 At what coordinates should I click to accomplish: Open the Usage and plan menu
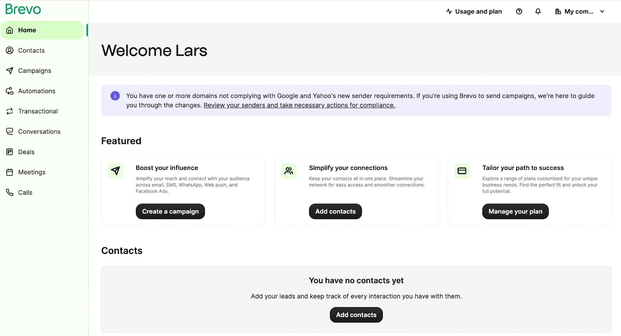pos(474,12)
